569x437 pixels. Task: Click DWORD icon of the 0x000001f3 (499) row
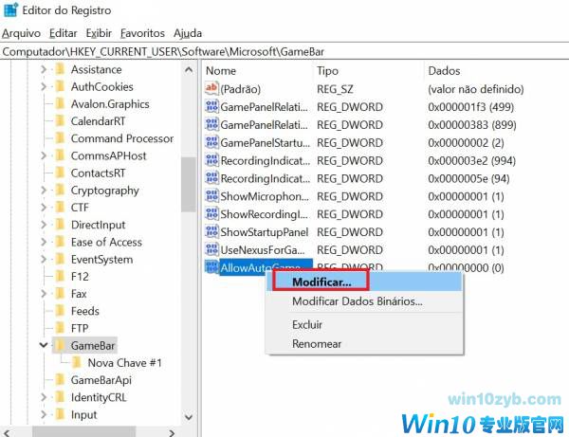point(211,106)
